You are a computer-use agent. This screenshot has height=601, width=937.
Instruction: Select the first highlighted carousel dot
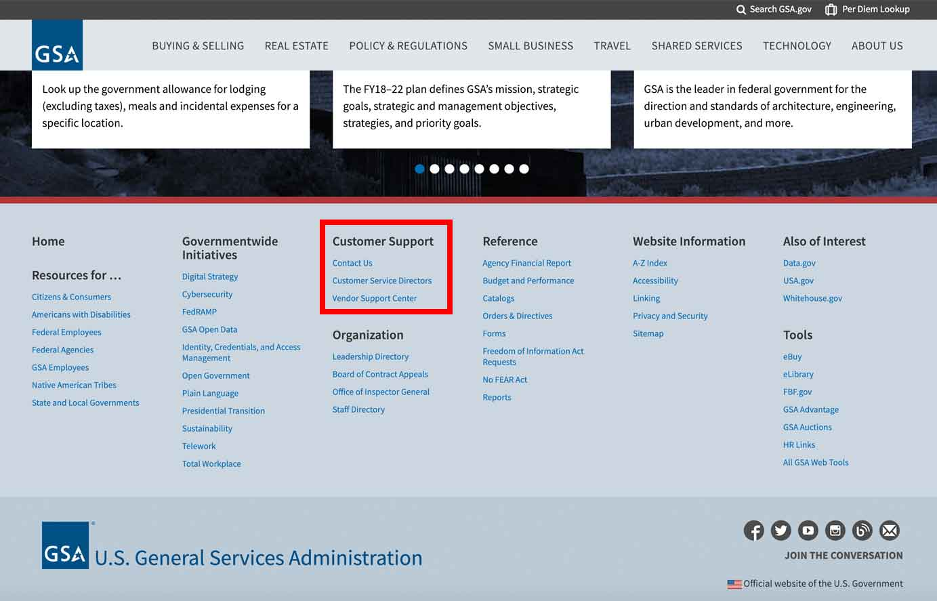pos(419,169)
